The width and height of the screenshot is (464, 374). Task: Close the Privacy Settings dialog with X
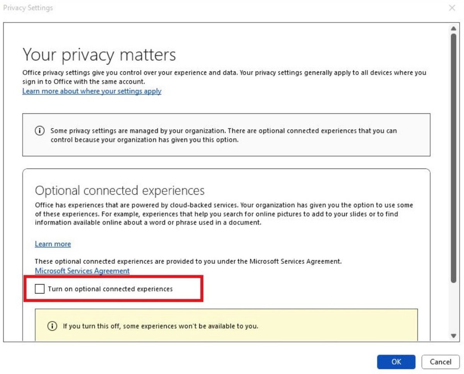coord(452,8)
